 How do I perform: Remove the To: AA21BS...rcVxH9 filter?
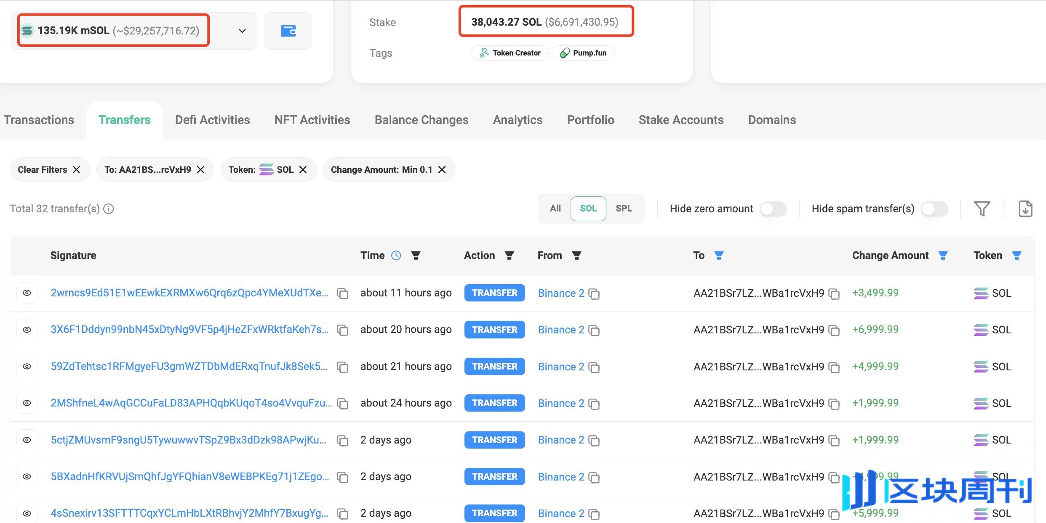click(x=201, y=169)
